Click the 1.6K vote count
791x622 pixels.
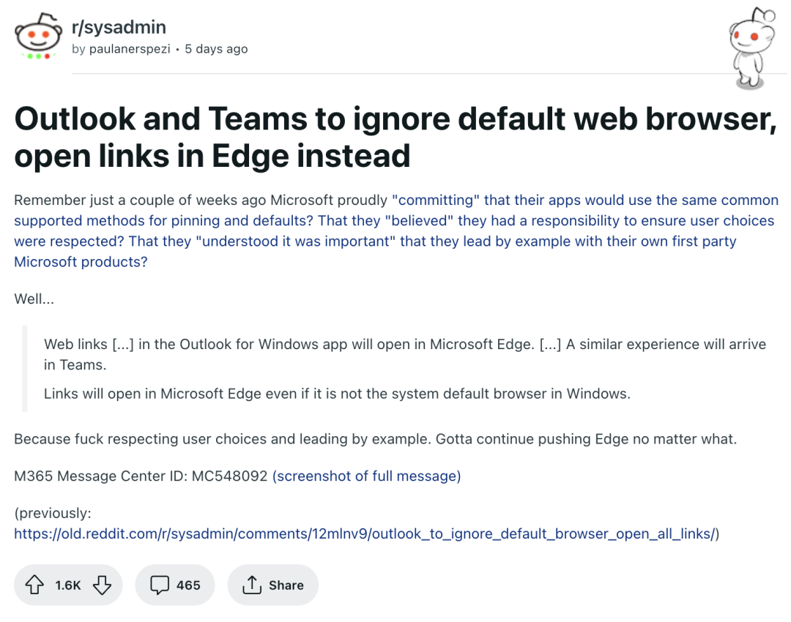coord(68,585)
